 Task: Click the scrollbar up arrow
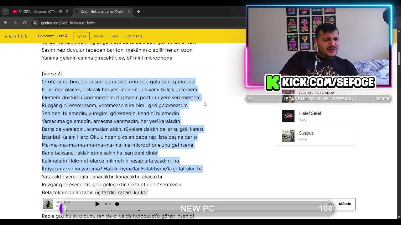point(399,31)
